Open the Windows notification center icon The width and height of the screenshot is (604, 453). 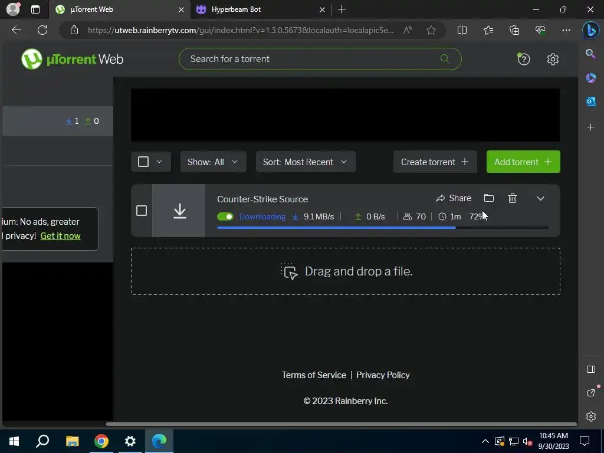click(585, 441)
